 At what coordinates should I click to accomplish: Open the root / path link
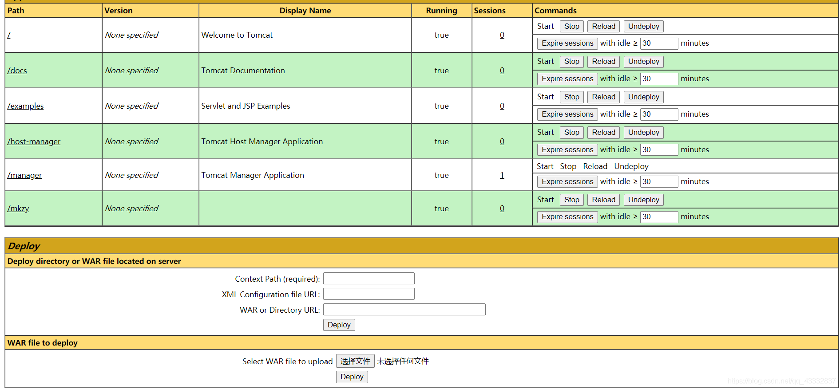9,35
